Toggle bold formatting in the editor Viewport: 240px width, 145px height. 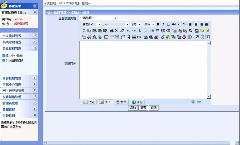[158, 24]
